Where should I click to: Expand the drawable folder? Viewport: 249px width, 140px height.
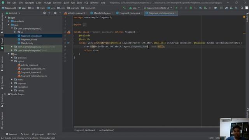(12, 58)
